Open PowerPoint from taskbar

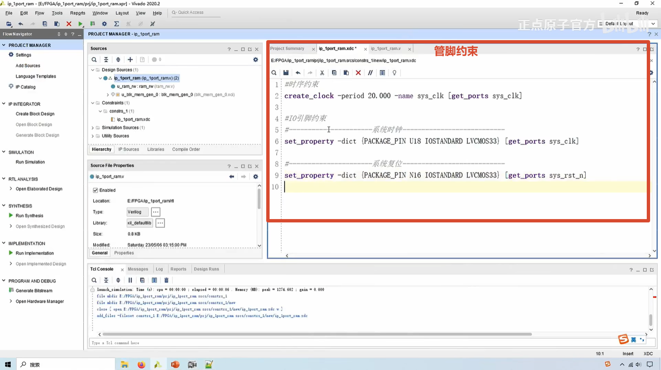click(175, 365)
